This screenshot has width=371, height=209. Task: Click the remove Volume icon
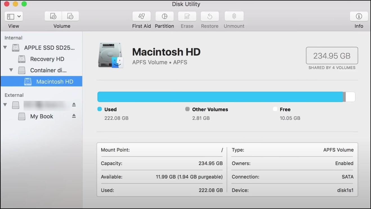(x=70, y=16)
